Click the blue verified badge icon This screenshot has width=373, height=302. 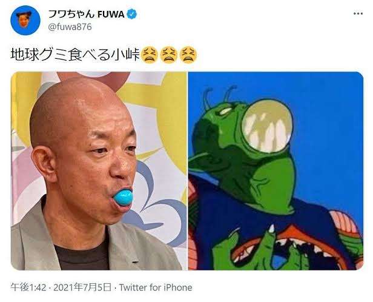click(131, 15)
